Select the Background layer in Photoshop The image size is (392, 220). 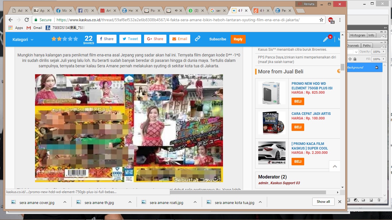(x=355, y=68)
